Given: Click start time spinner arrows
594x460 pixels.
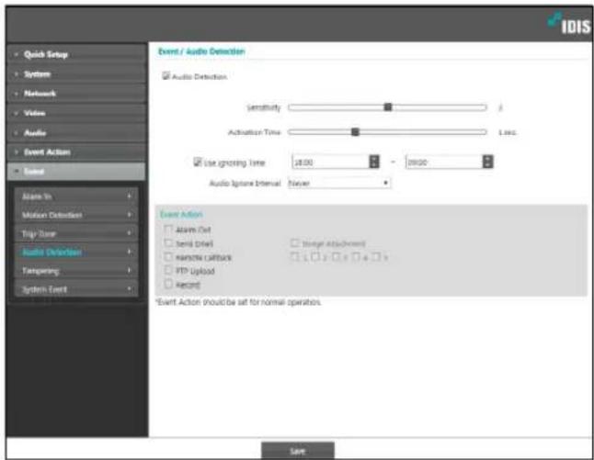Looking at the screenshot, I should tap(374, 162).
